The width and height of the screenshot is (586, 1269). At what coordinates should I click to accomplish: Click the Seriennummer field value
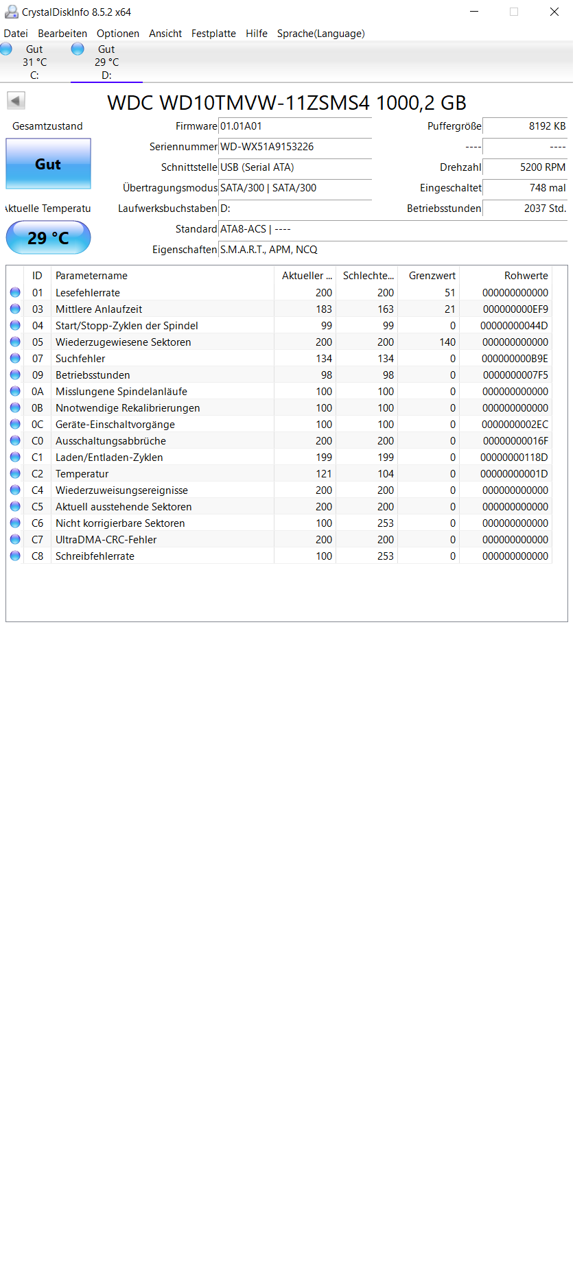(295, 147)
